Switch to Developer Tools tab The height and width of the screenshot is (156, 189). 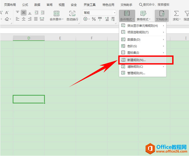coord(89,5)
